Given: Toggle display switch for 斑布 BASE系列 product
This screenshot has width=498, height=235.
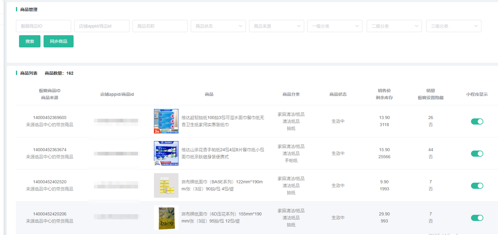Looking at the screenshot, I should click(477, 186).
